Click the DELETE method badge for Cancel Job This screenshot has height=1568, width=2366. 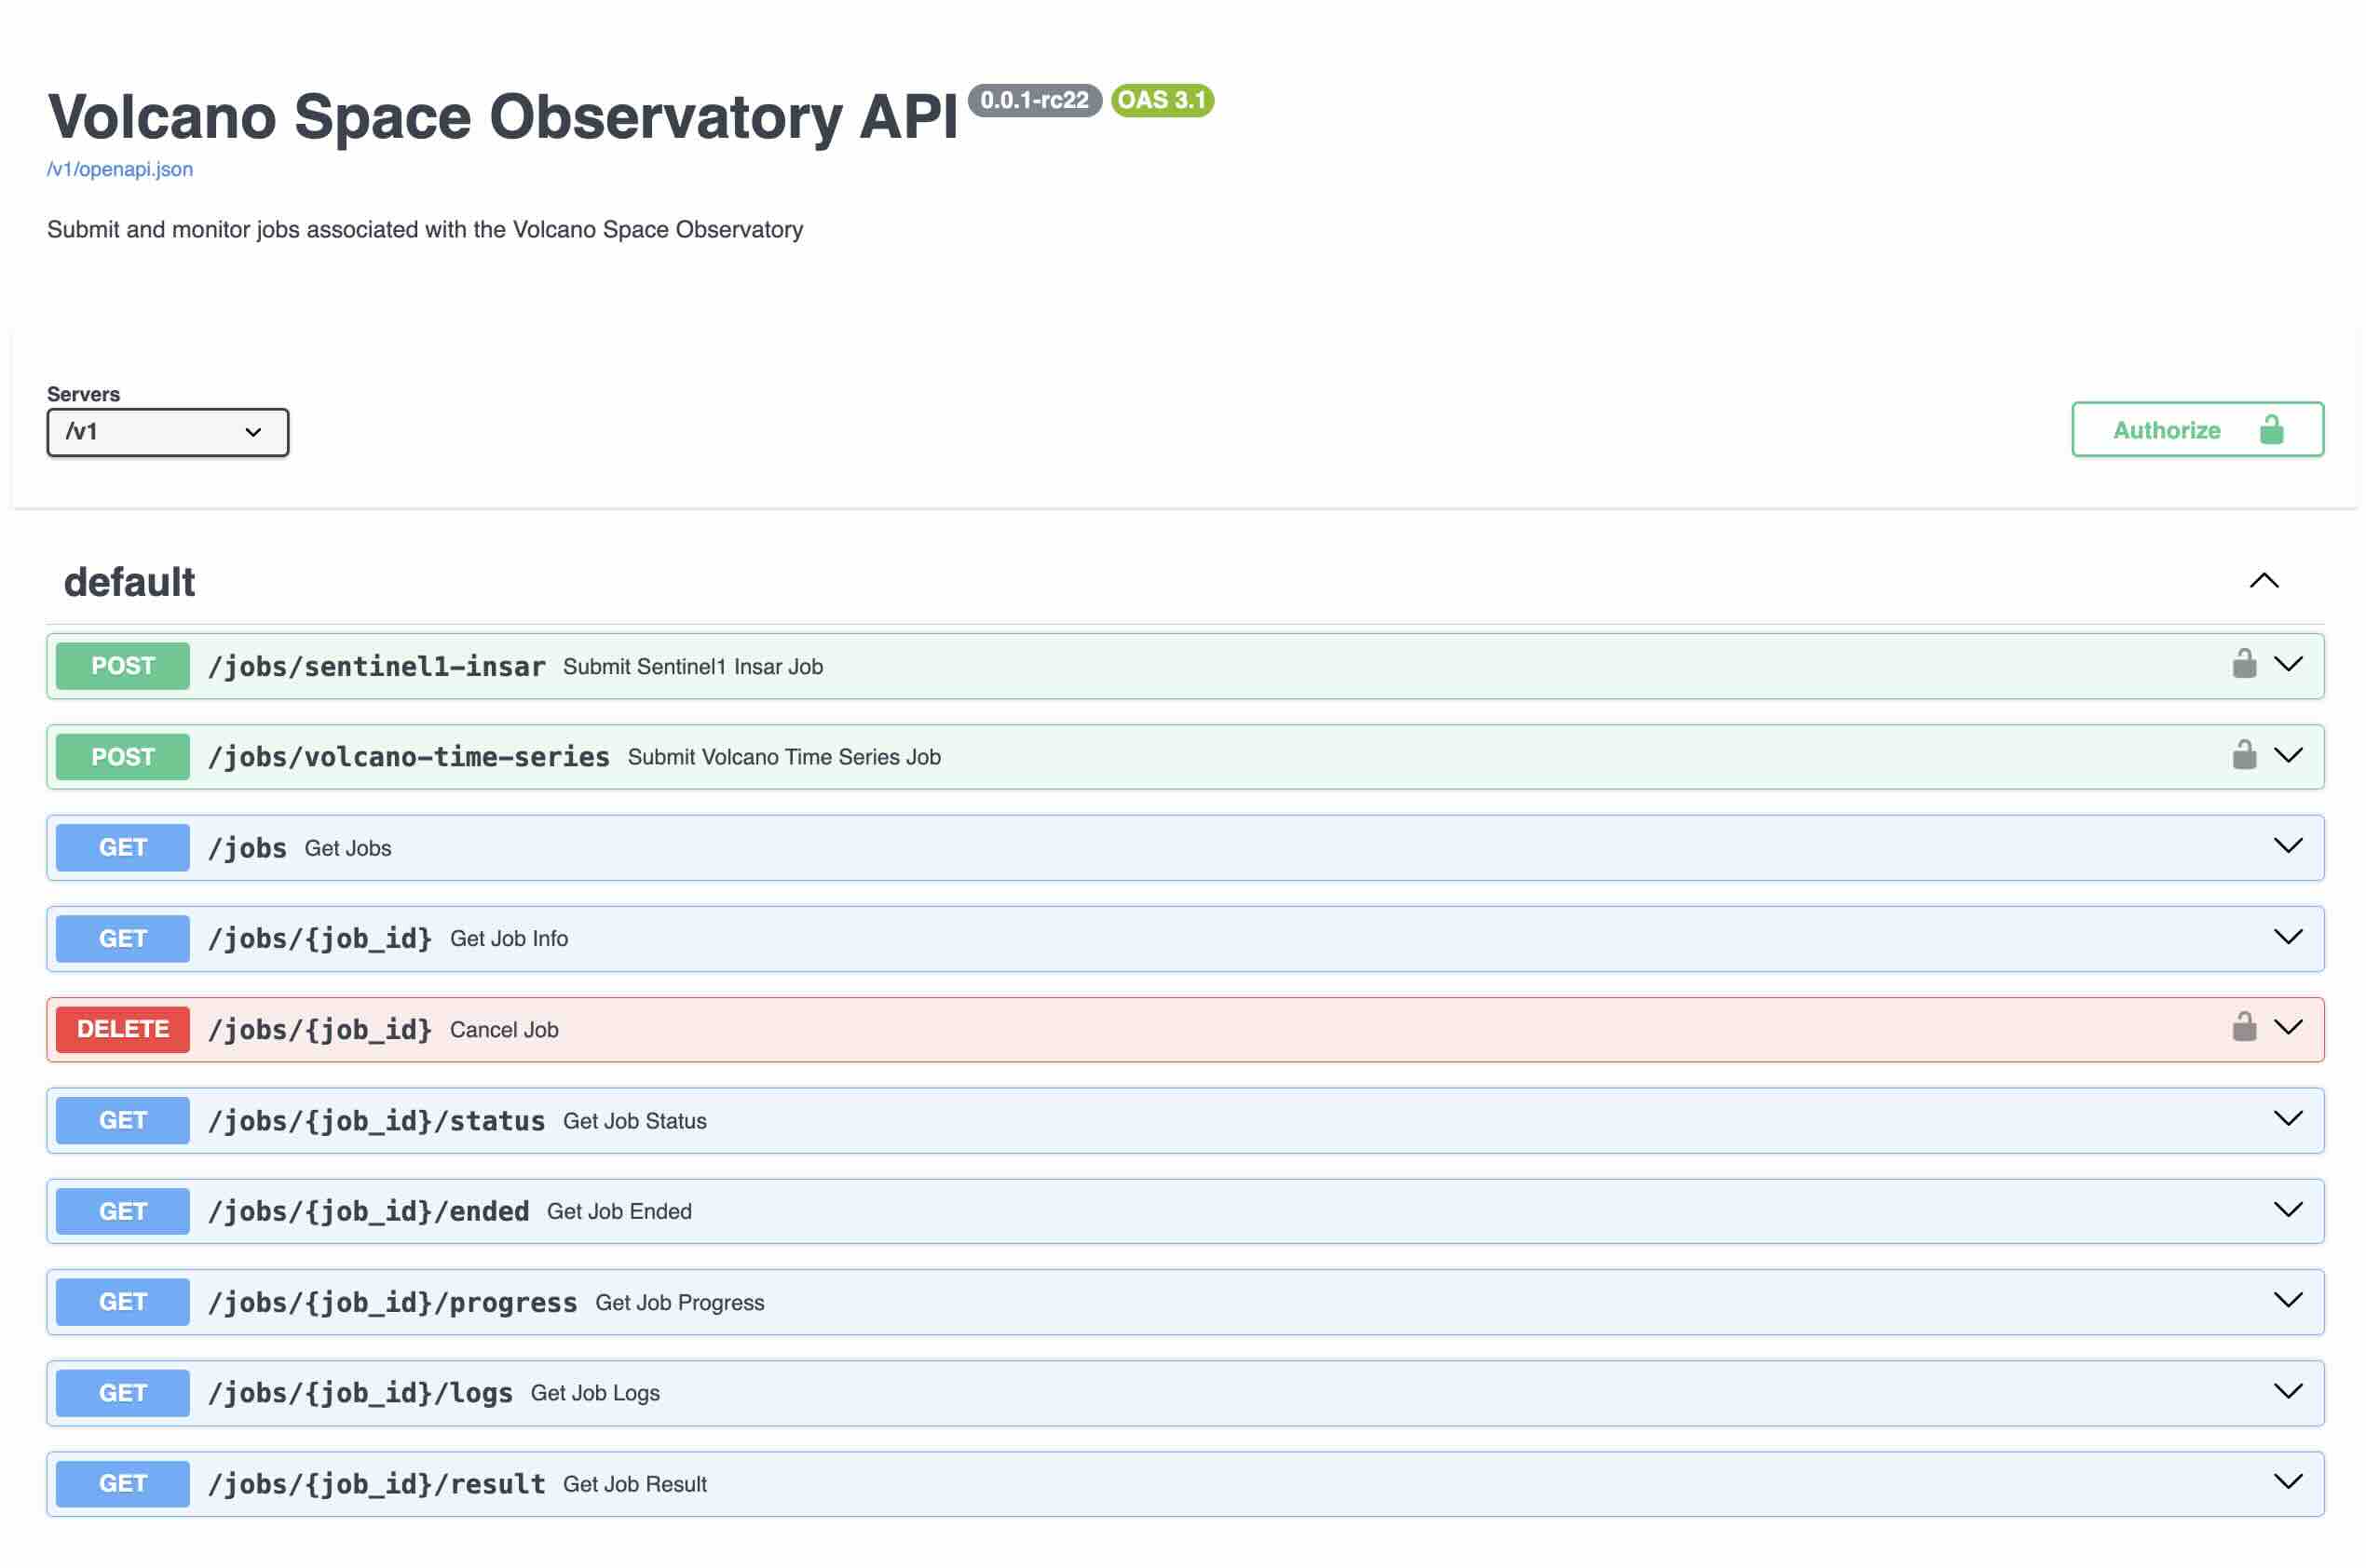pyautogui.click(x=122, y=1029)
